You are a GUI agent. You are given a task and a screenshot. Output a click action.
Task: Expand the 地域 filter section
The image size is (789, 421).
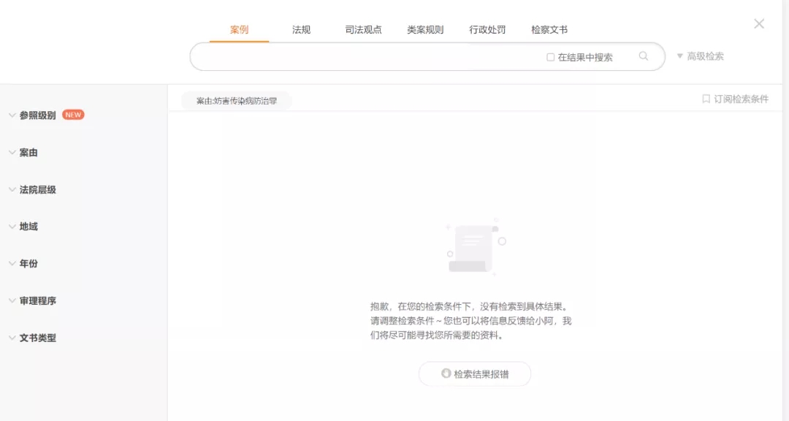(x=28, y=227)
